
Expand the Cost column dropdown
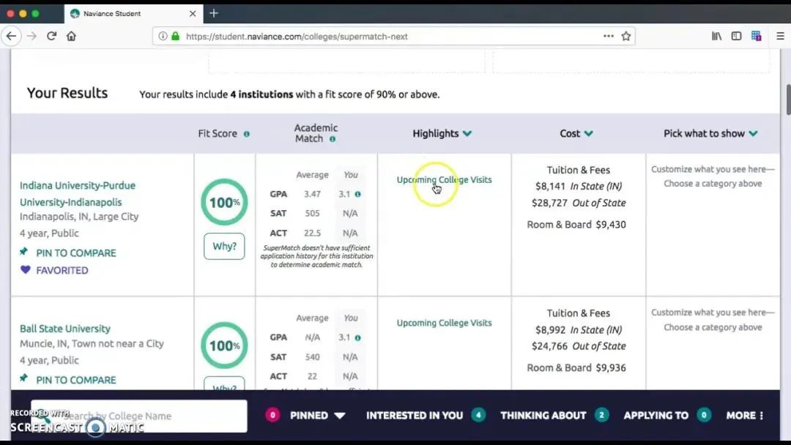pos(576,133)
